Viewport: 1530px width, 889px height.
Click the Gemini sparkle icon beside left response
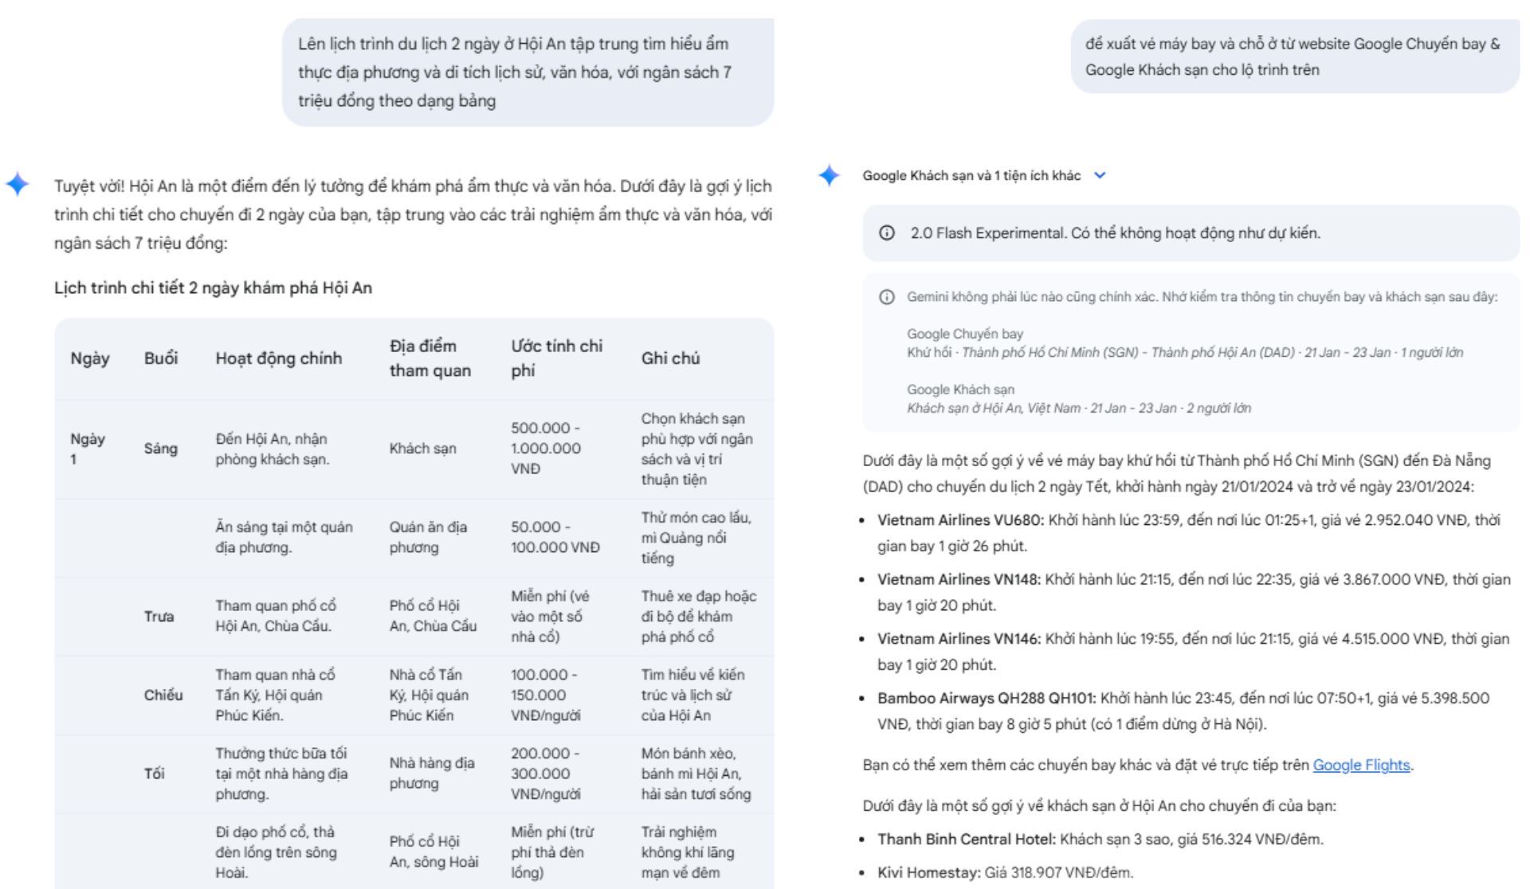(x=18, y=184)
